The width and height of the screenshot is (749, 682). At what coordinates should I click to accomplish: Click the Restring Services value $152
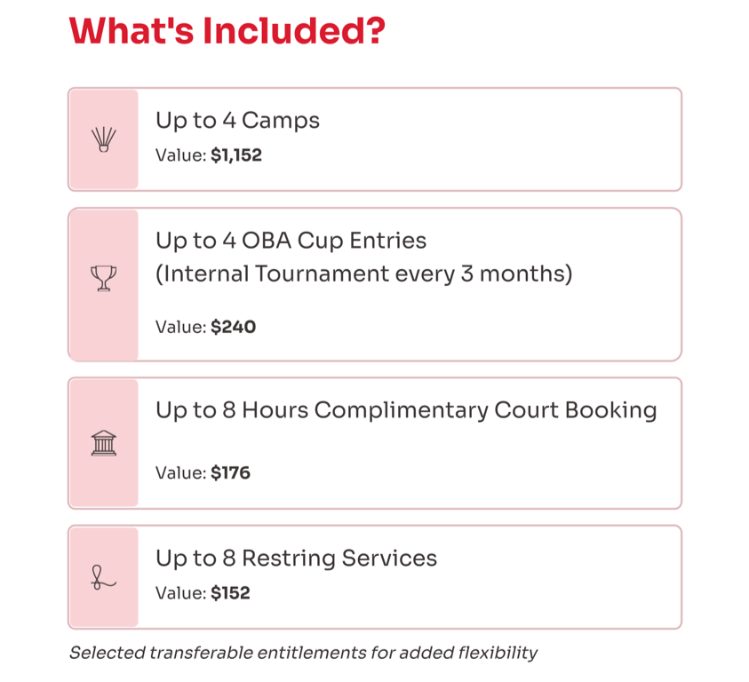(x=230, y=593)
